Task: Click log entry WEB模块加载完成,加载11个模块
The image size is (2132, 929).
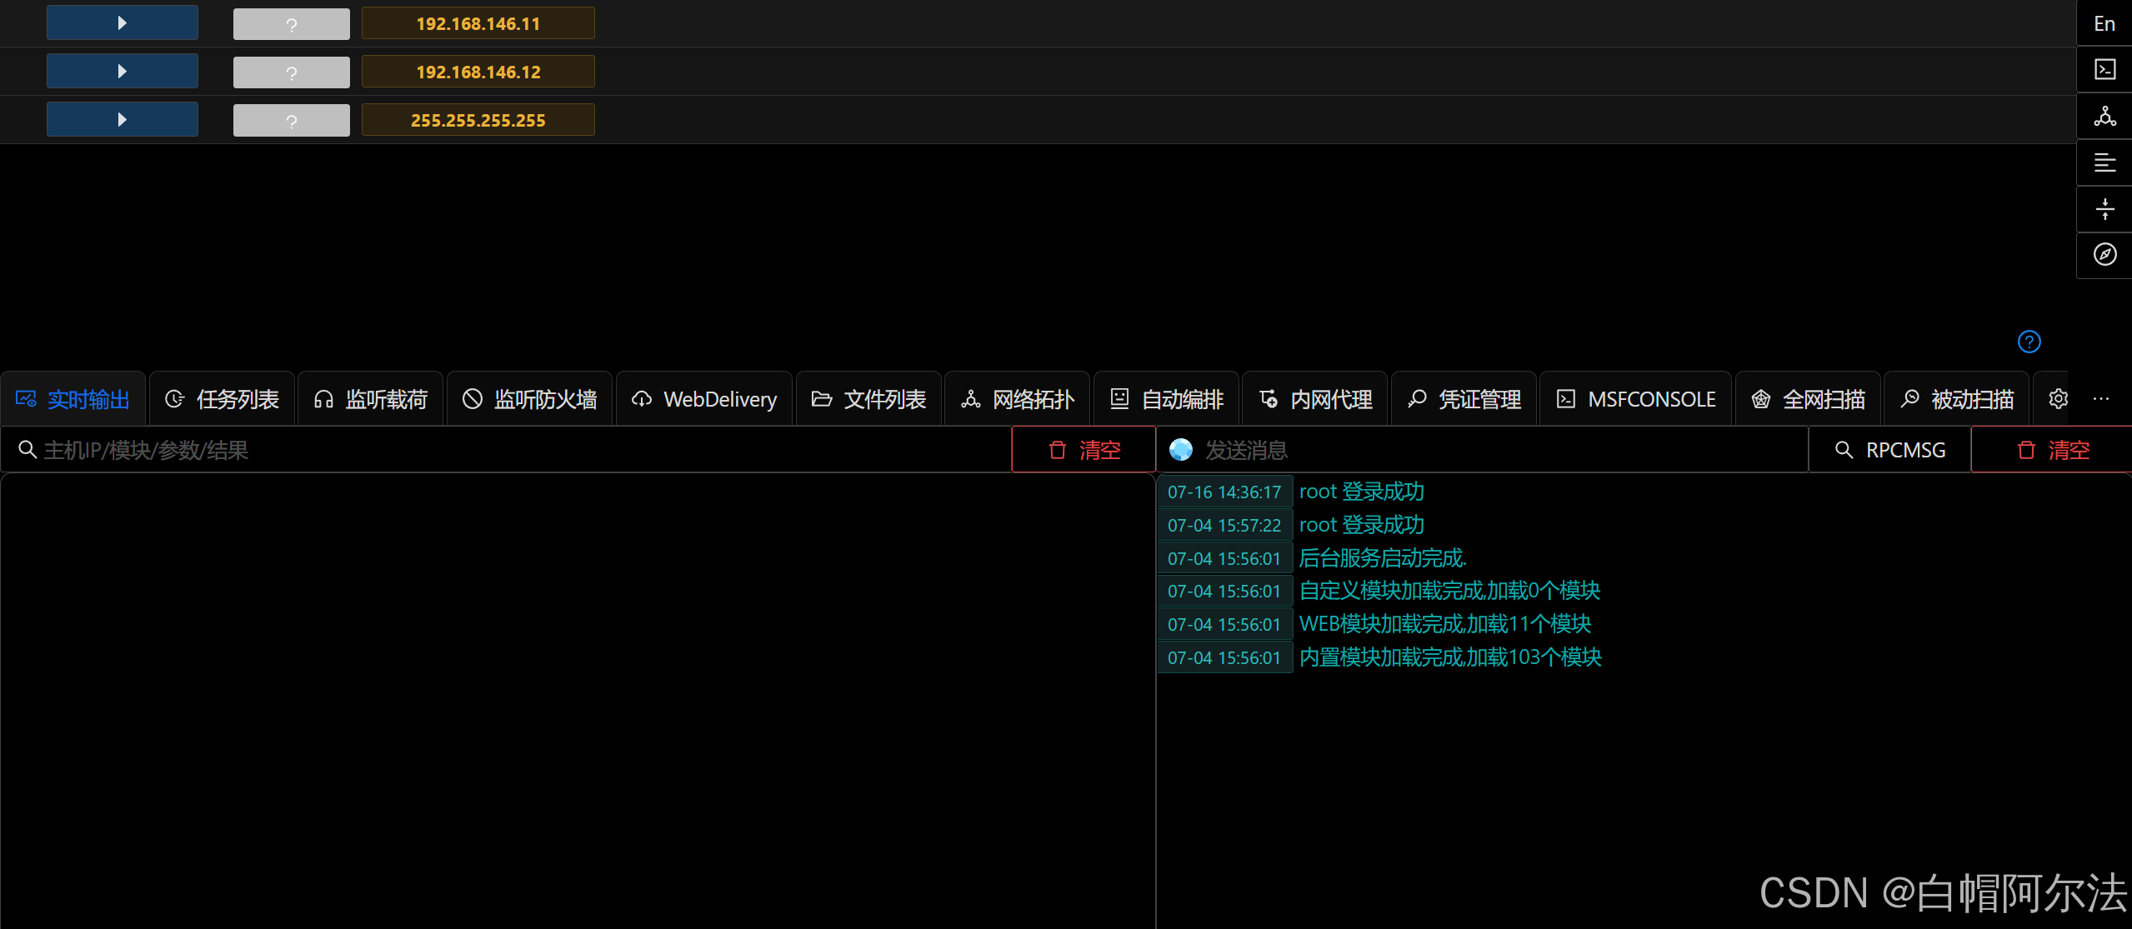Action: (1445, 624)
